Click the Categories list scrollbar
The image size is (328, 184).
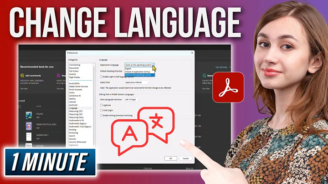pos(94,105)
